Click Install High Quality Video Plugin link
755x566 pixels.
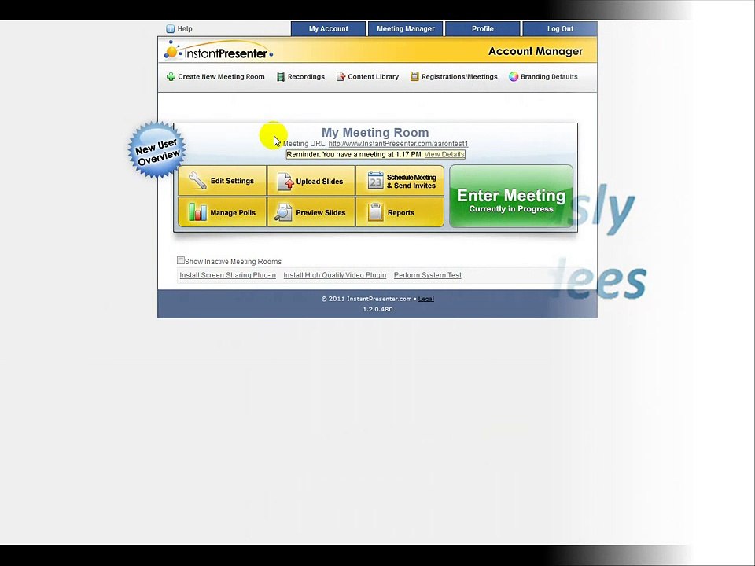point(335,275)
